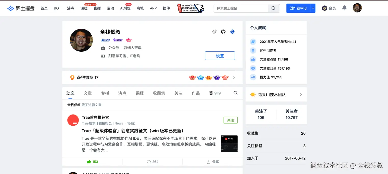
Task: Open 关注者 10,767 followers list
Action: [x=292, y=114]
